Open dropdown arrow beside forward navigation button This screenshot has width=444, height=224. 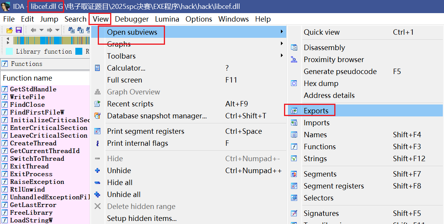(x=57, y=30)
